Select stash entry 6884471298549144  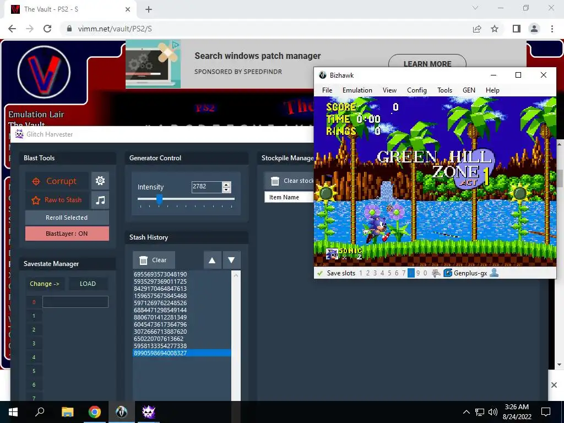coord(182,310)
